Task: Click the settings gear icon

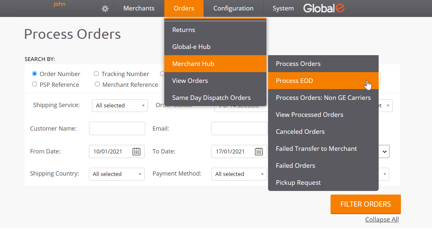Action: click(x=105, y=9)
